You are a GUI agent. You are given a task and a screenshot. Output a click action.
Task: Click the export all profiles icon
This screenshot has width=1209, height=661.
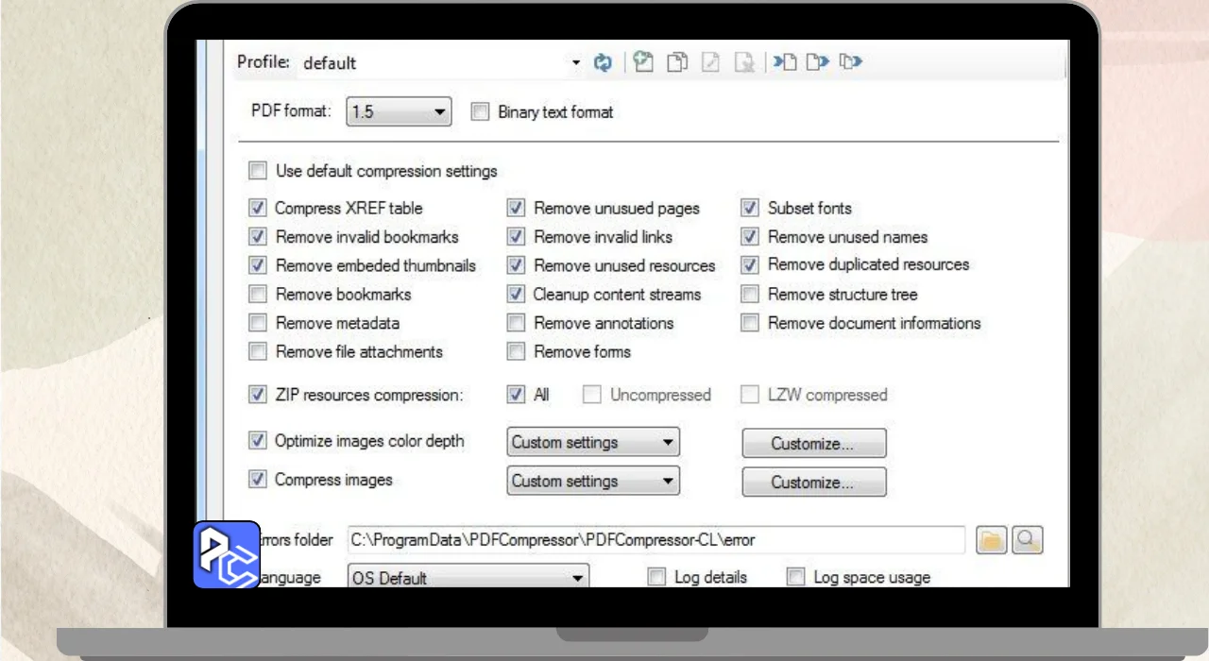pos(851,62)
